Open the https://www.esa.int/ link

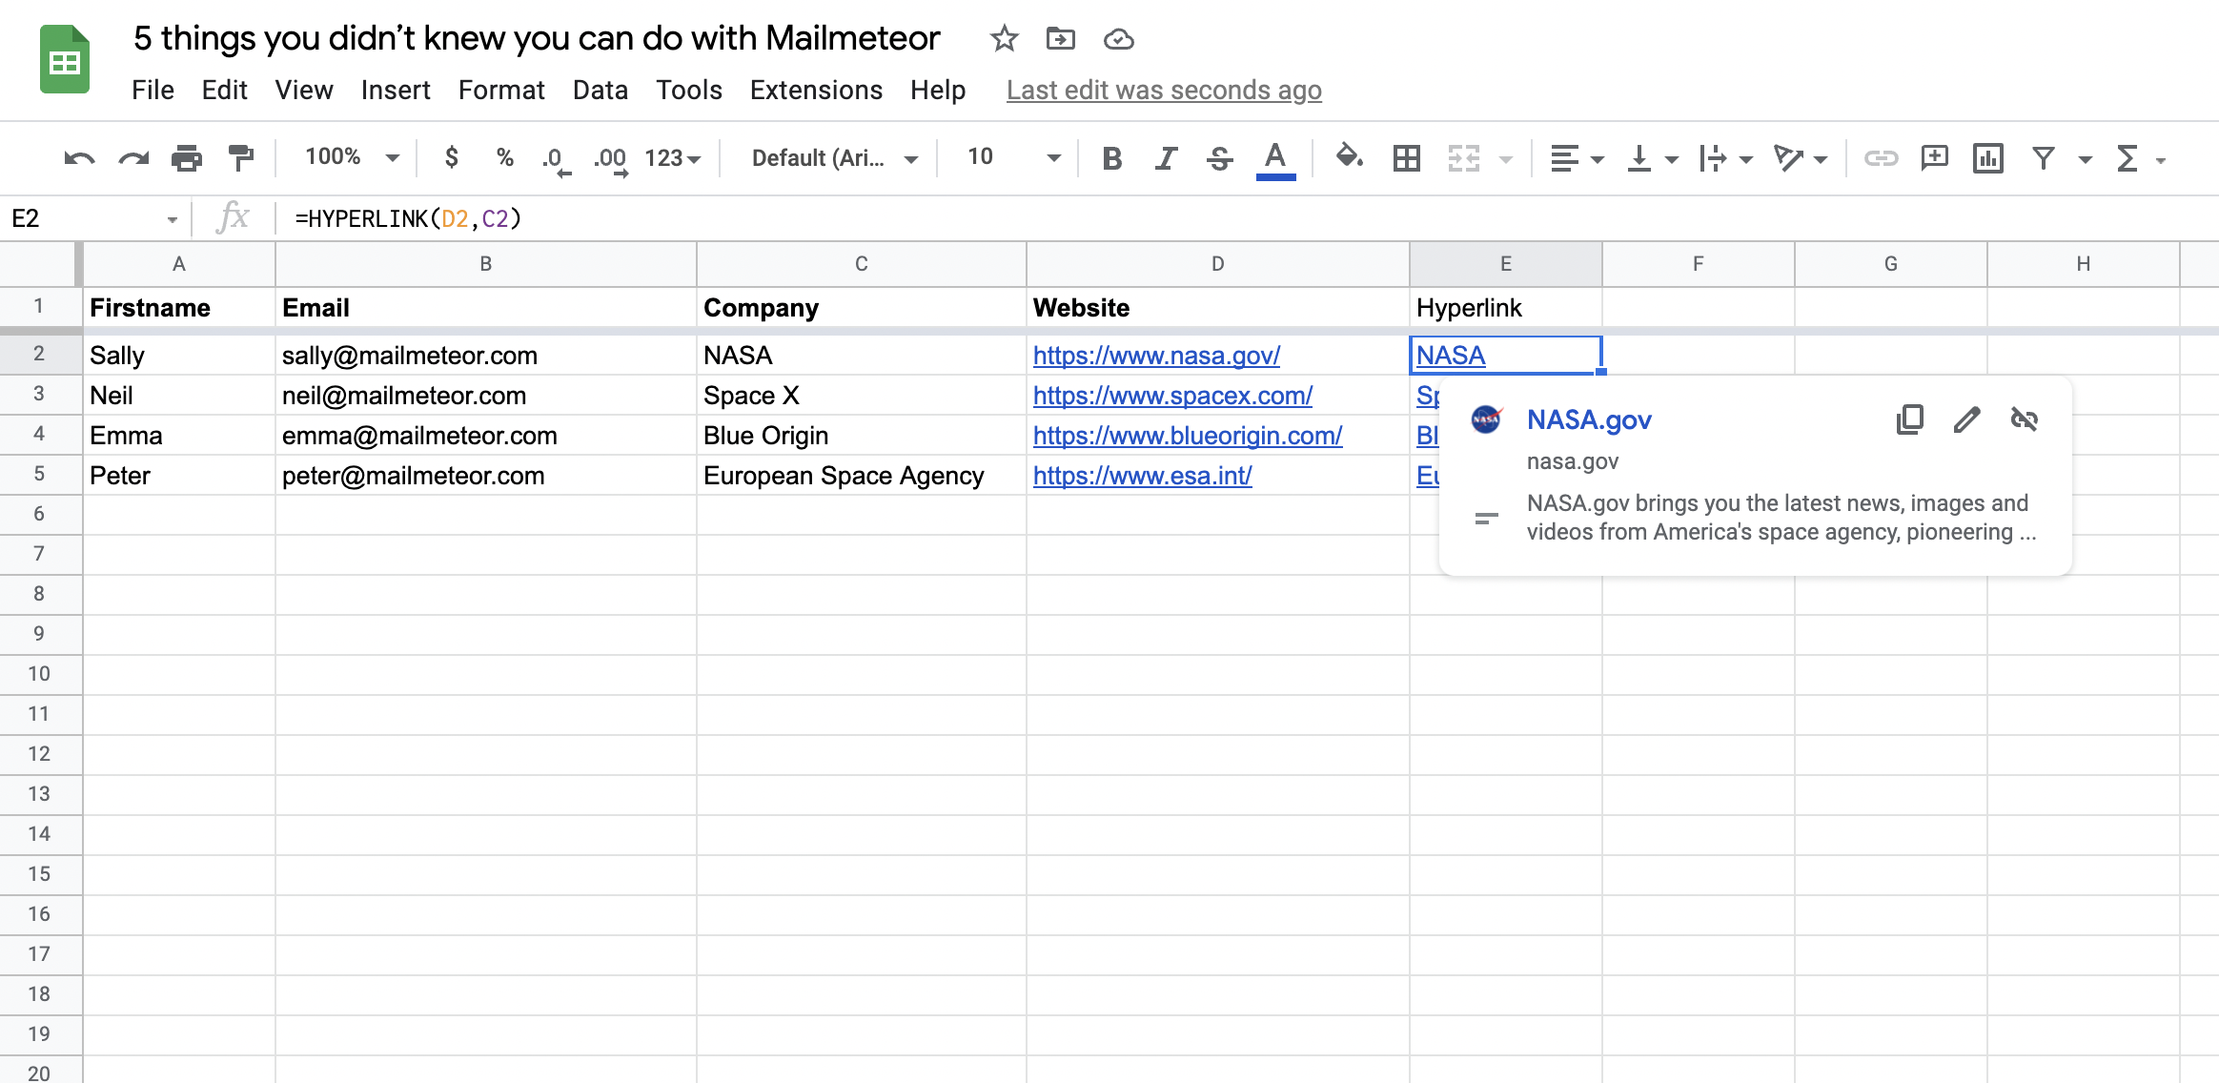click(x=1142, y=476)
